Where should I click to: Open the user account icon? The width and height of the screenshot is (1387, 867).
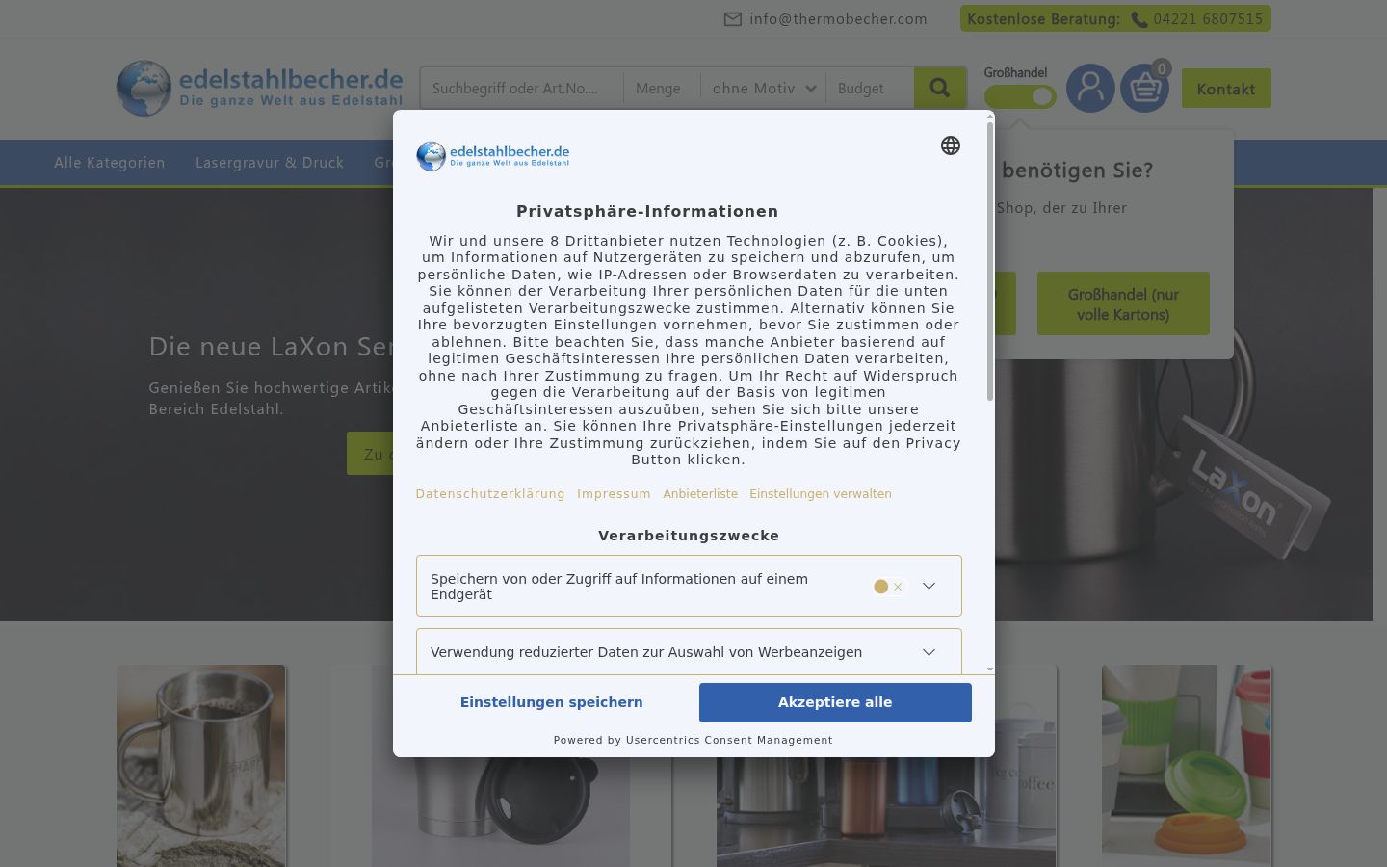click(1090, 89)
